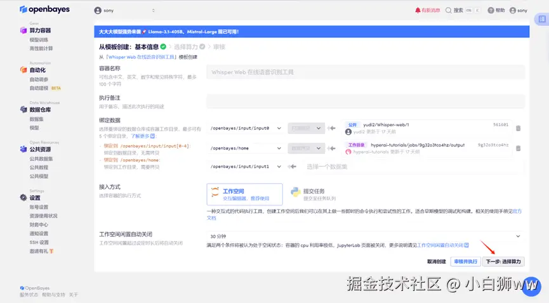549x303 pixels.
Task: Click yudi2/Whisper-web/1 dataset name
Action: tap(386, 124)
